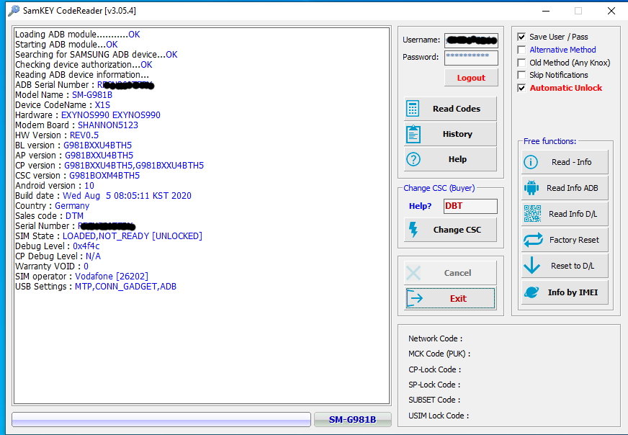This screenshot has width=628, height=435.
Task: Click the Android version value 10
Action: click(89, 186)
